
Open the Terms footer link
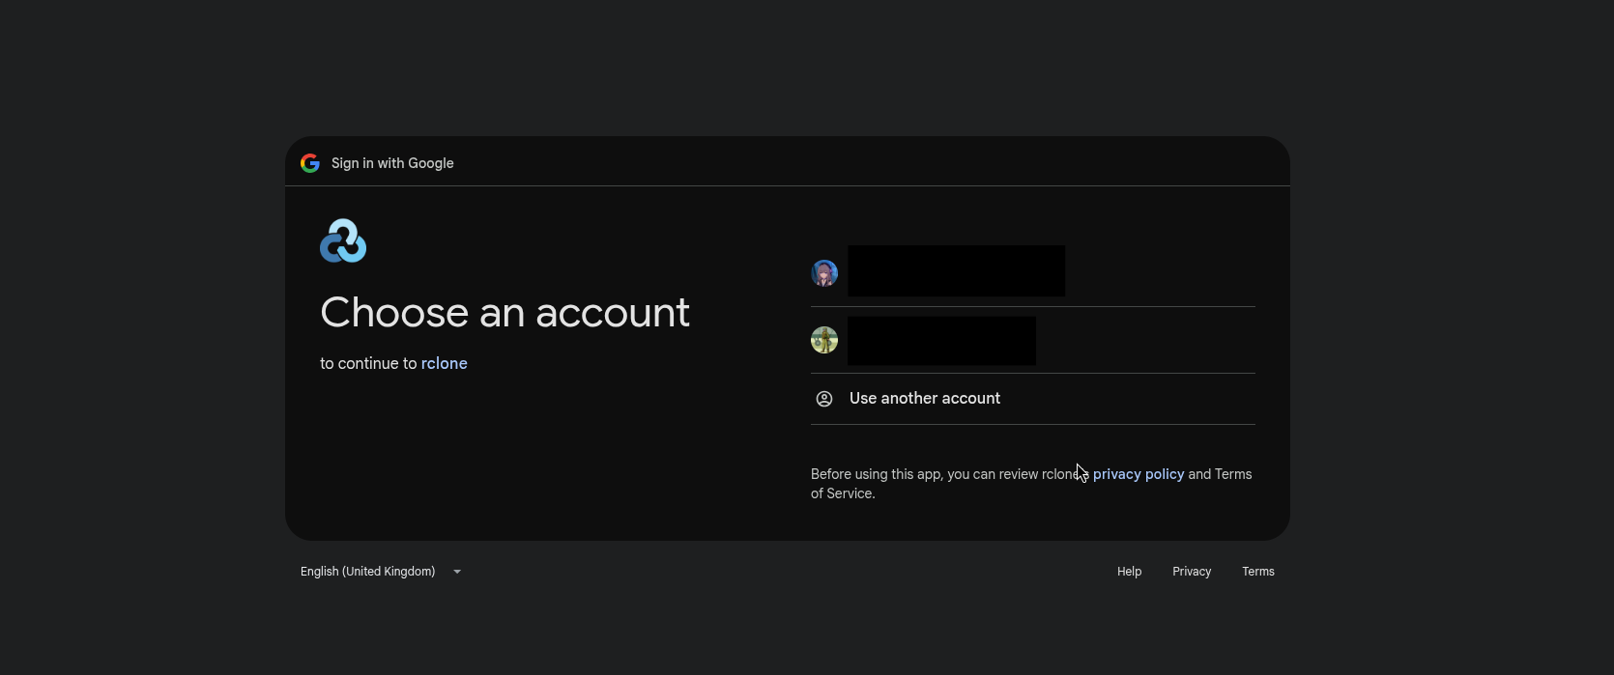1257,572
